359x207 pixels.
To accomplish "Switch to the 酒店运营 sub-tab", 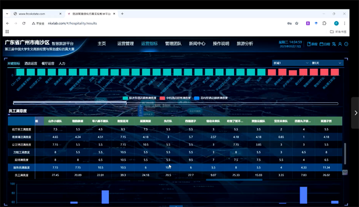I will 31,63.
